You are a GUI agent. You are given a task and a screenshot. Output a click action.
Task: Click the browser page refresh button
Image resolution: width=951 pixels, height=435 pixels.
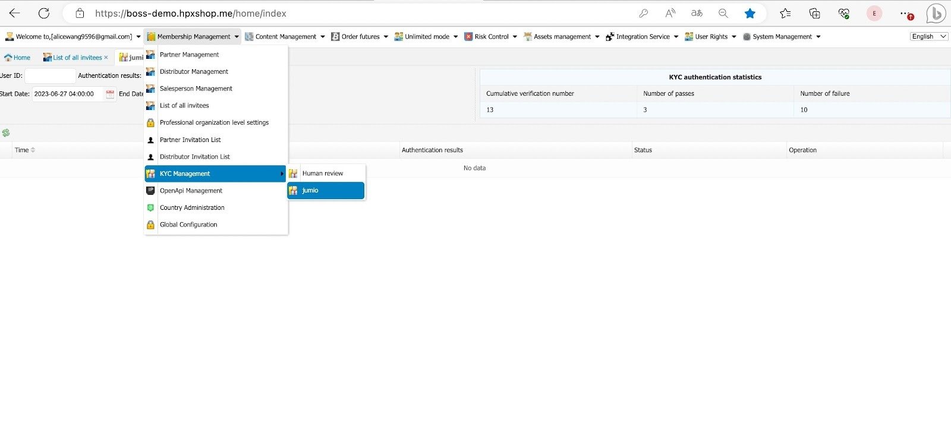click(44, 13)
